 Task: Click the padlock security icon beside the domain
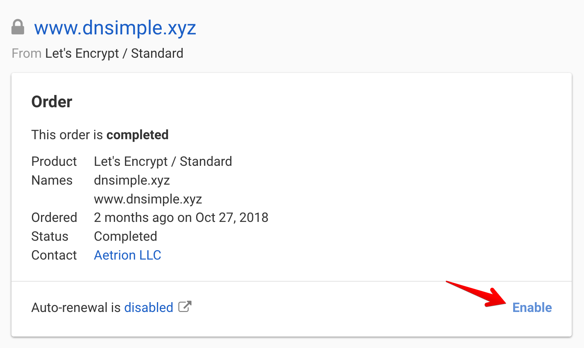pyautogui.click(x=18, y=27)
